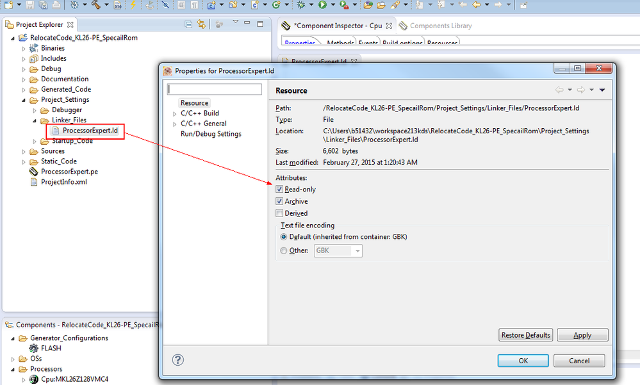640x385 pixels.
Task: Select Run/Debug Settings properties page
Action: coord(211,134)
